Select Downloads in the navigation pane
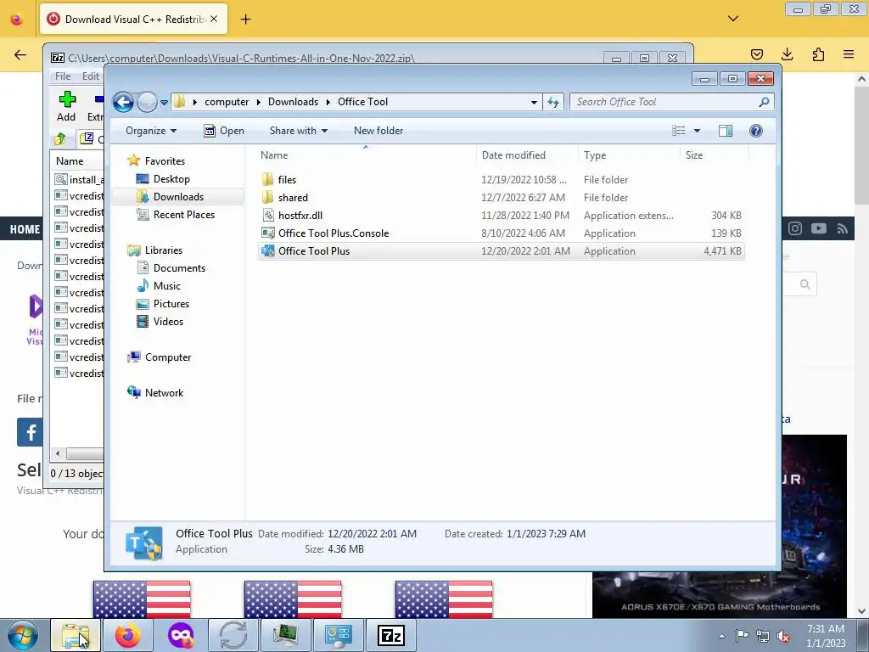Viewport: 869px width, 652px height. coord(178,197)
